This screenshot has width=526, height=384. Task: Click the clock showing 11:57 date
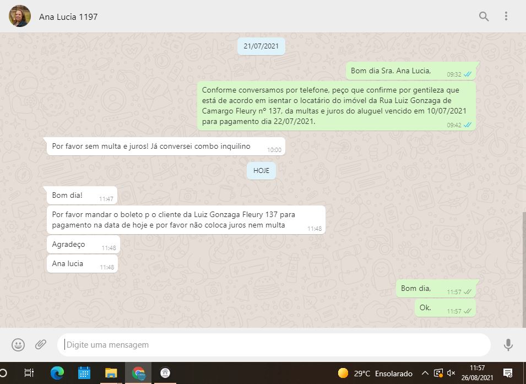pyautogui.click(x=478, y=373)
